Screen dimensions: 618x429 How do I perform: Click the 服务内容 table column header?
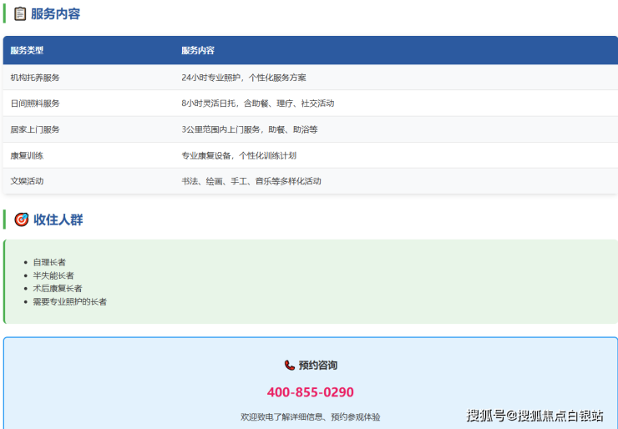click(198, 51)
